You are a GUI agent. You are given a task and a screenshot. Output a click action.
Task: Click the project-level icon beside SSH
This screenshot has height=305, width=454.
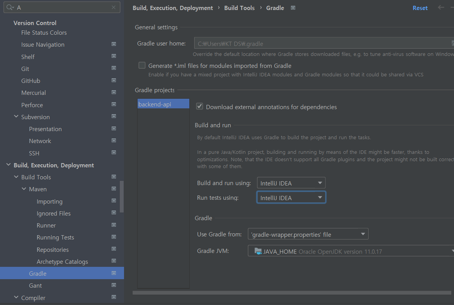(x=114, y=153)
